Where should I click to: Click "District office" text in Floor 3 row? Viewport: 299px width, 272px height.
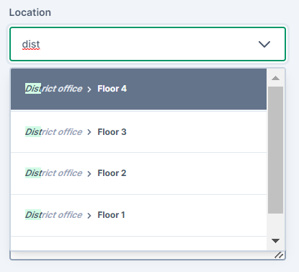(53, 132)
